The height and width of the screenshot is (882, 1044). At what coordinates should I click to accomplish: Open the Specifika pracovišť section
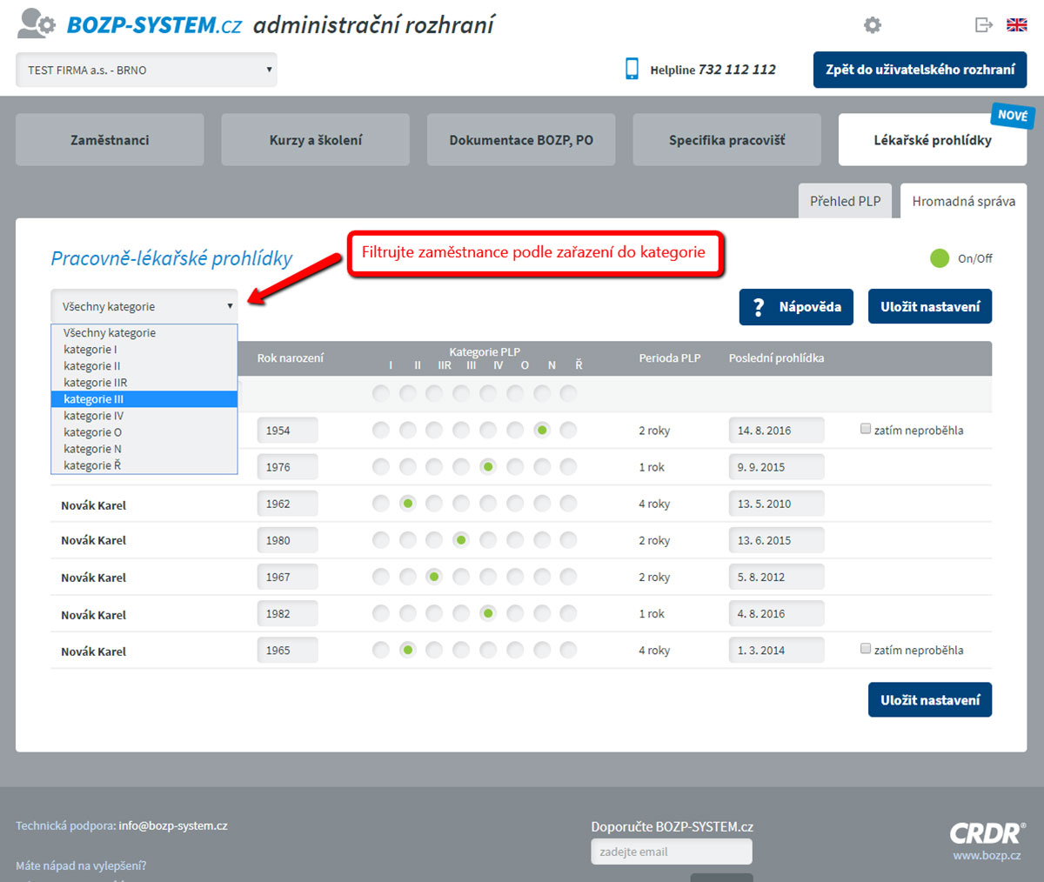pyautogui.click(x=726, y=140)
